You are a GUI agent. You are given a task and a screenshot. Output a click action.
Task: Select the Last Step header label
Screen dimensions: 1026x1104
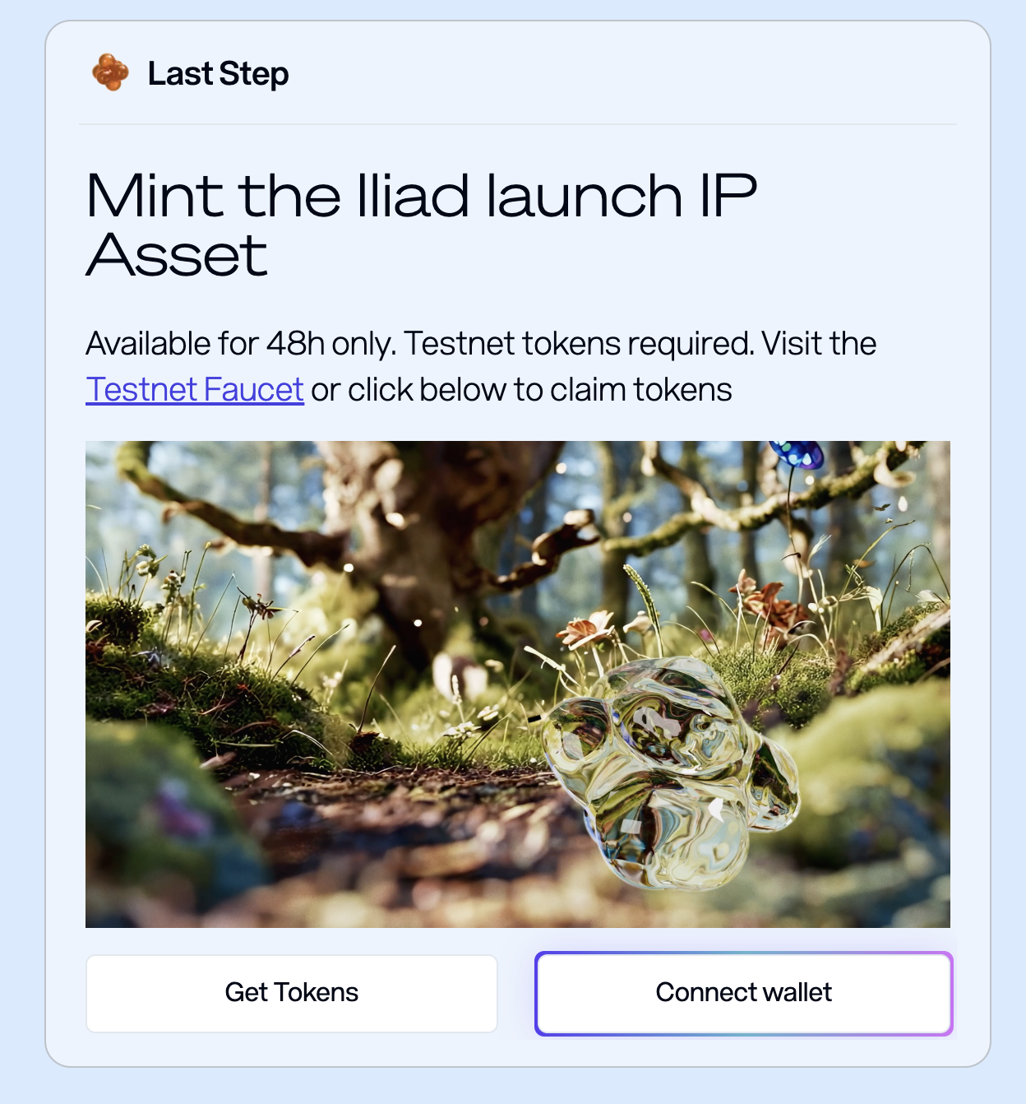coord(218,73)
